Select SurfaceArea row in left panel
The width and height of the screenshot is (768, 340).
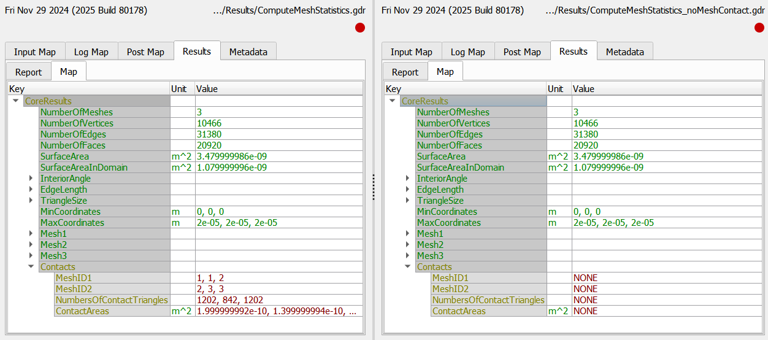(x=185, y=156)
